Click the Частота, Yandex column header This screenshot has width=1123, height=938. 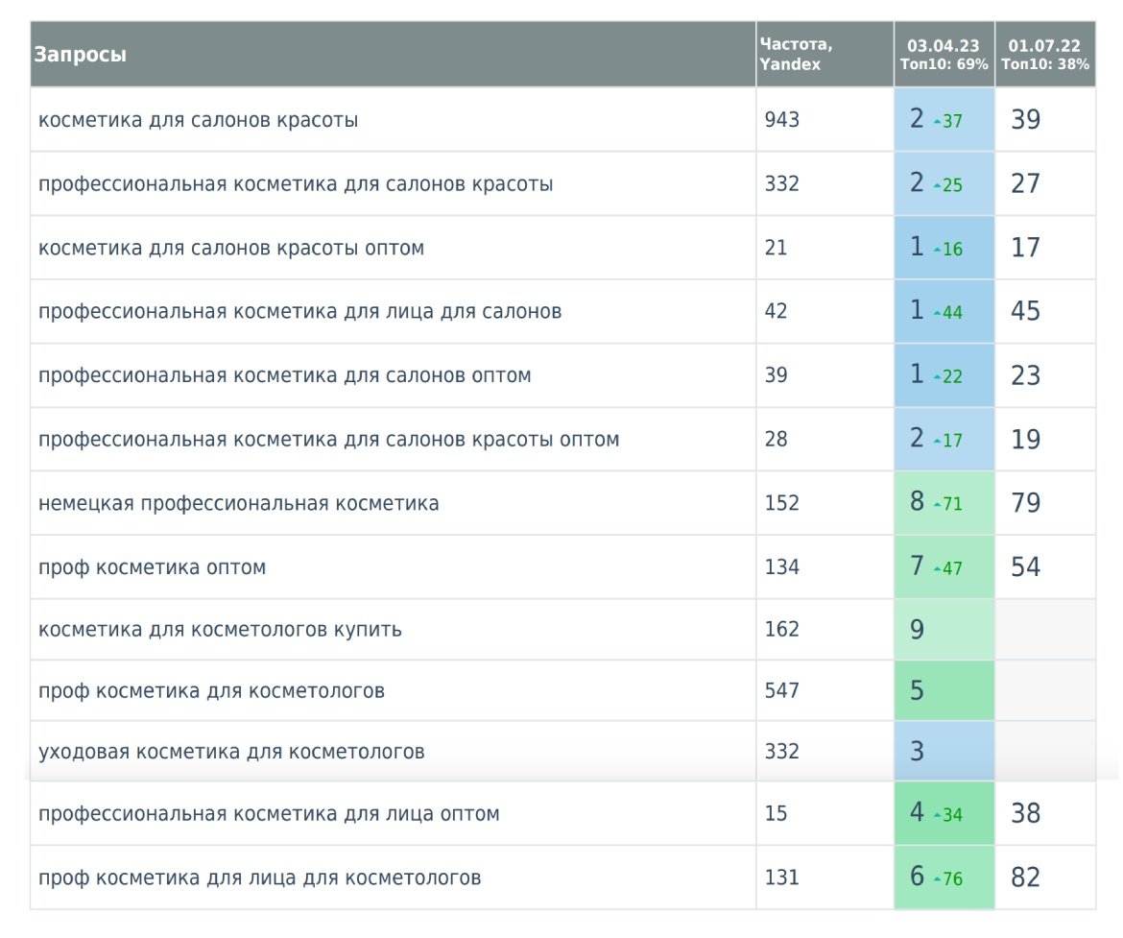[796, 55]
